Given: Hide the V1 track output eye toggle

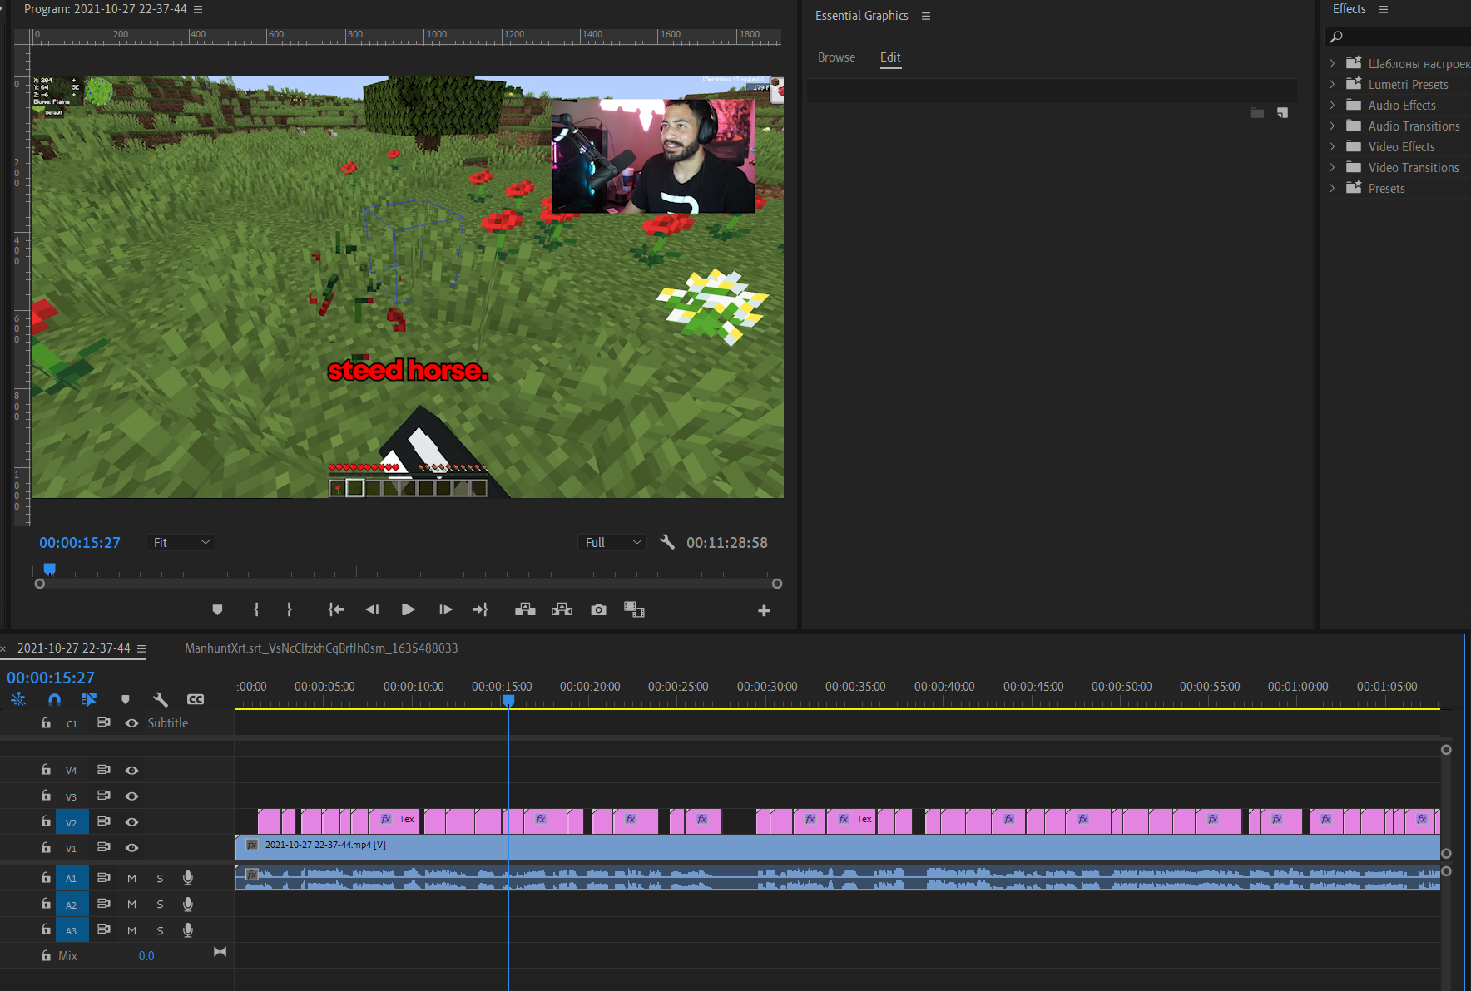Looking at the screenshot, I should (131, 847).
